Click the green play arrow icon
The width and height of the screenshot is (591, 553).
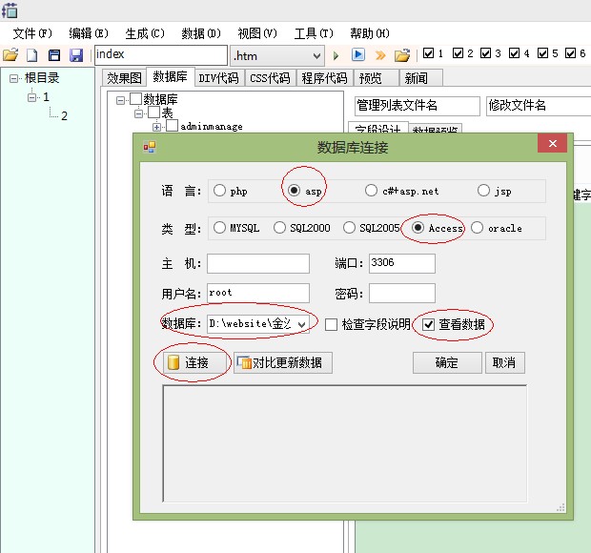[336, 56]
